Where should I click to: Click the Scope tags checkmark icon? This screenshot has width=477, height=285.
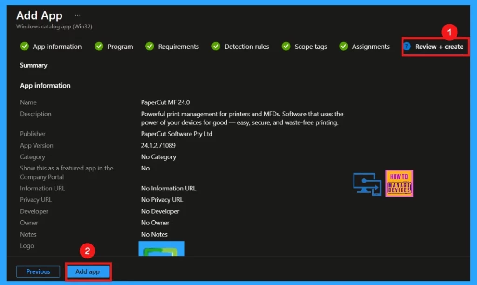pyautogui.click(x=286, y=47)
